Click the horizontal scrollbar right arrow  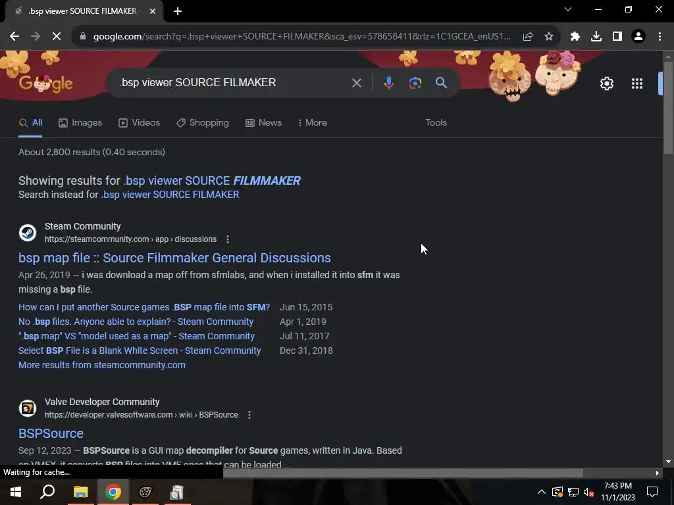658,473
